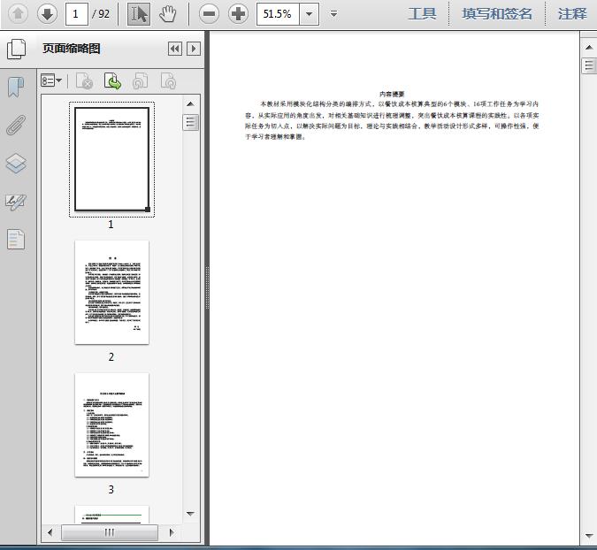Open thumbnail options menu dropdown
Screen dimensions: 597x550
51,80
